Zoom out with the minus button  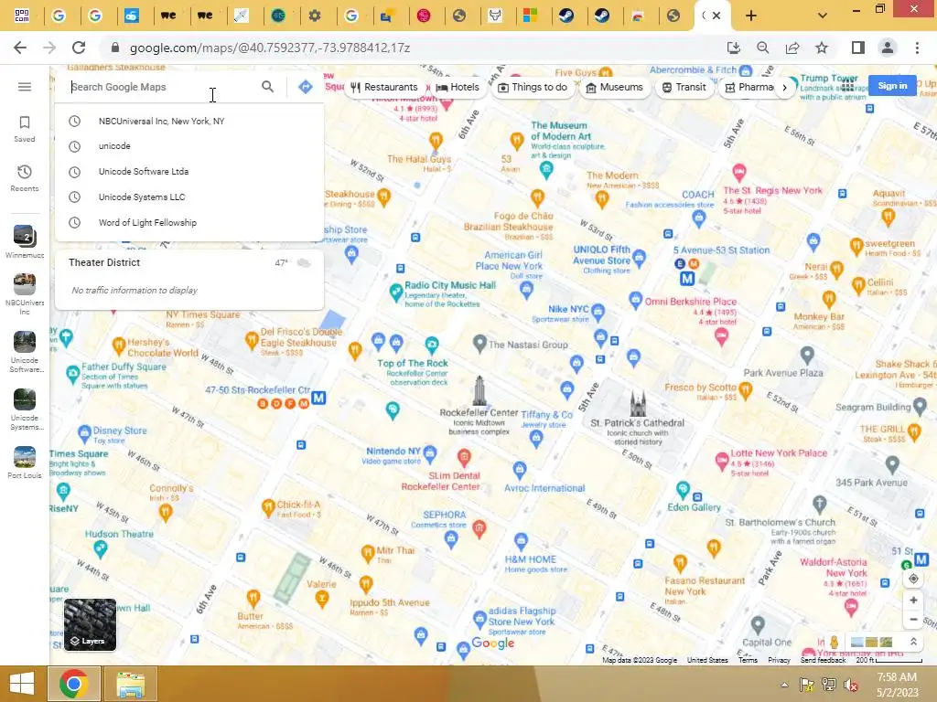point(913,620)
